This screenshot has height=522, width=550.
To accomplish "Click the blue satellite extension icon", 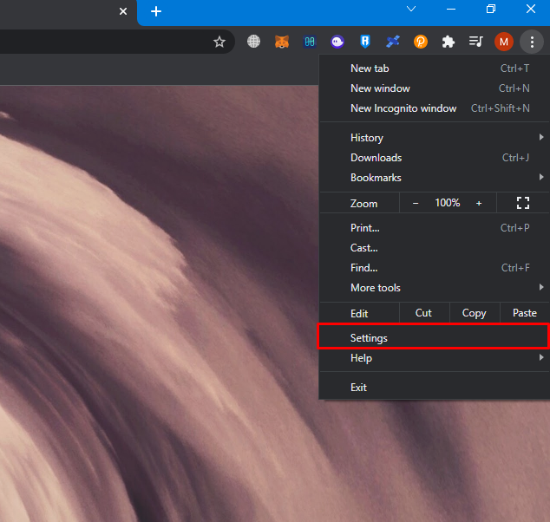I will click(x=393, y=42).
